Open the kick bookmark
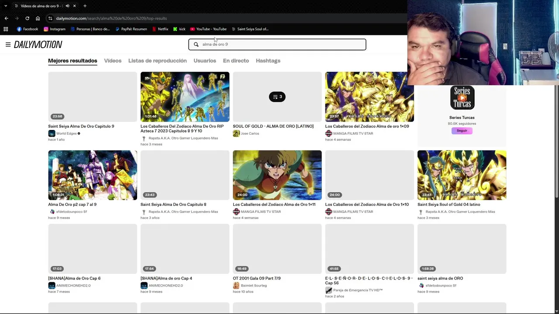The width and height of the screenshot is (559, 314). point(179,29)
